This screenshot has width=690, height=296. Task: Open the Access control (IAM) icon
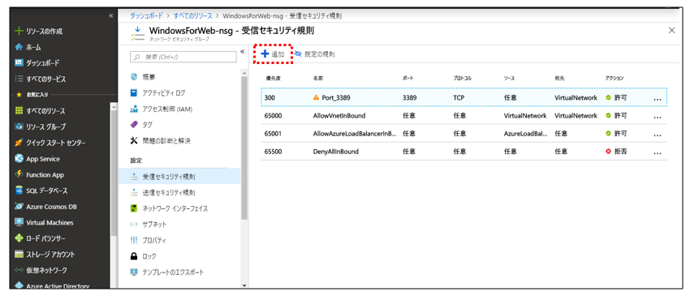pyautogui.click(x=134, y=109)
